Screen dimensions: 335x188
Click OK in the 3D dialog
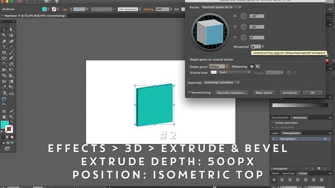312,93
